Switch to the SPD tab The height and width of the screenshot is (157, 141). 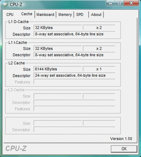(x=81, y=15)
